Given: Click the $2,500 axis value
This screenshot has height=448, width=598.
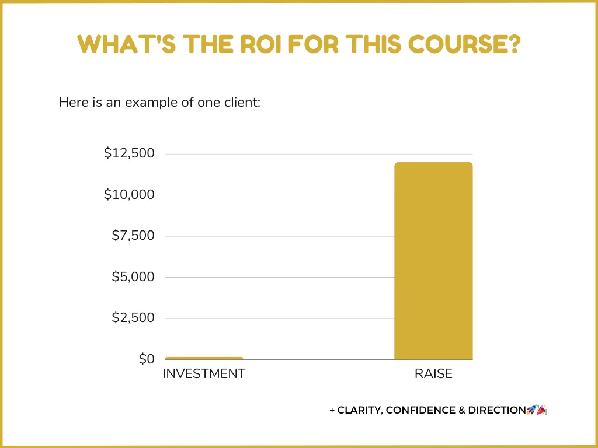Looking at the screenshot, I should tap(133, 317).
